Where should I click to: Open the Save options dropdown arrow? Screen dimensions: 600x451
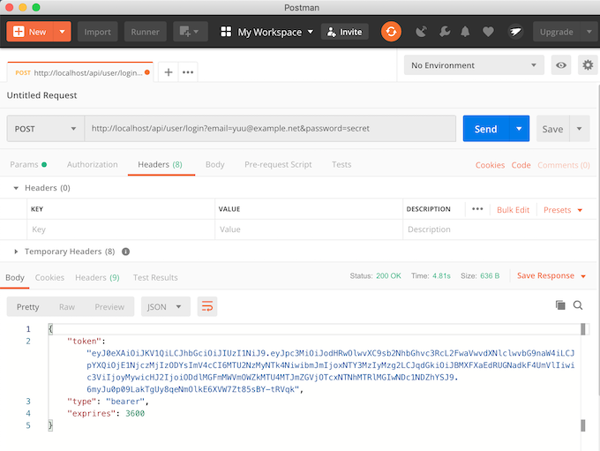580,129
